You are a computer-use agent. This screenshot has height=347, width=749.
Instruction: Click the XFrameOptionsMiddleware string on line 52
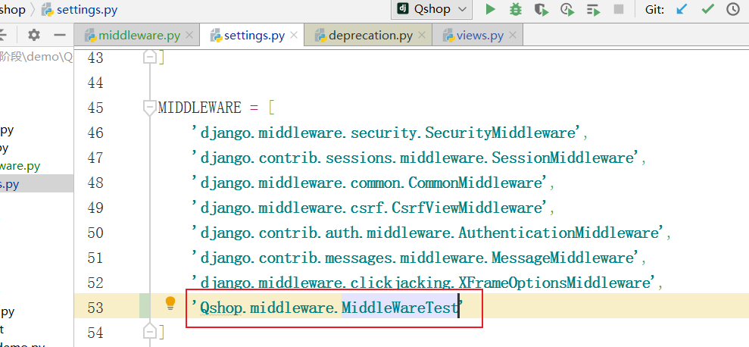tap(423, 283)
